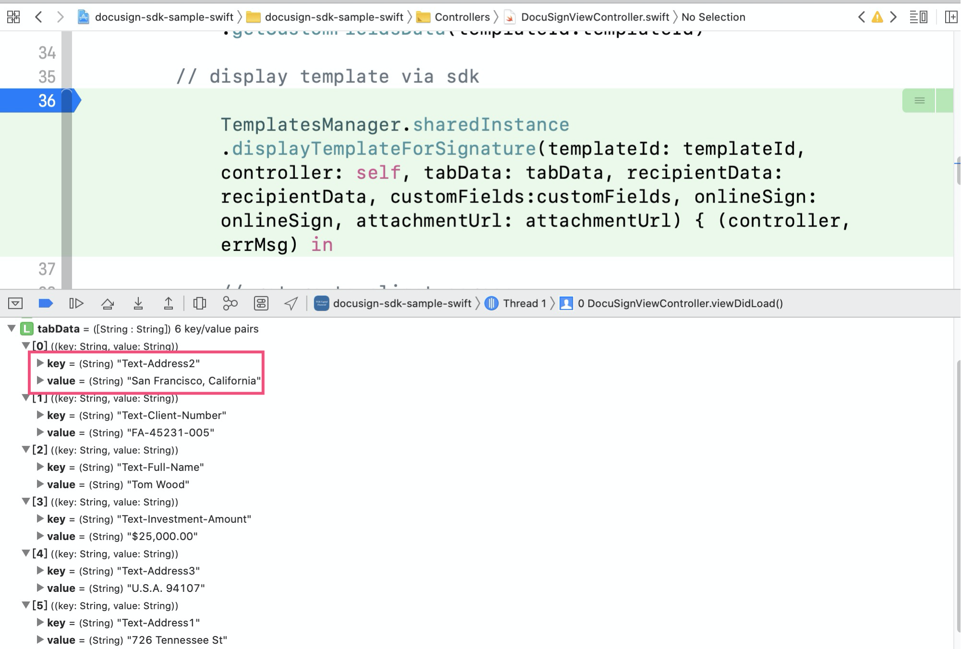Expand the value "$25,000.00" row

tap(40, 536)
